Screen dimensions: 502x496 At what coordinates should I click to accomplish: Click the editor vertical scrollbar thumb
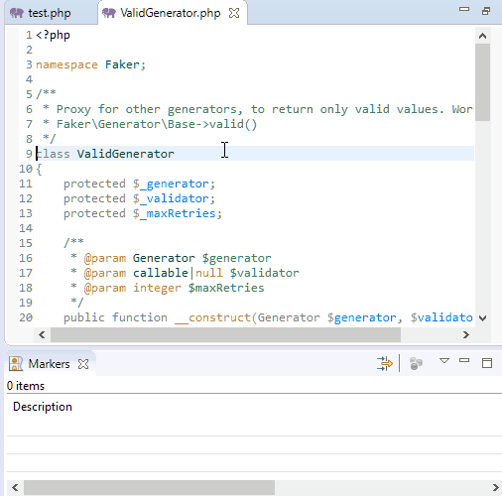tap(482, 82)
